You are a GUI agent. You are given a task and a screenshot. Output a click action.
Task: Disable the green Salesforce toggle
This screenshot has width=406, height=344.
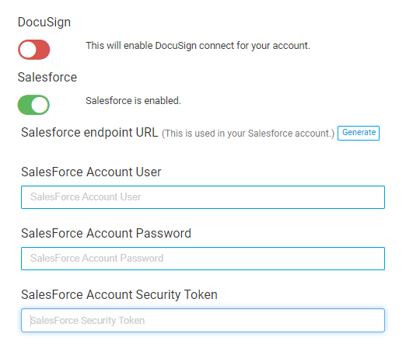tap(33, 105)
